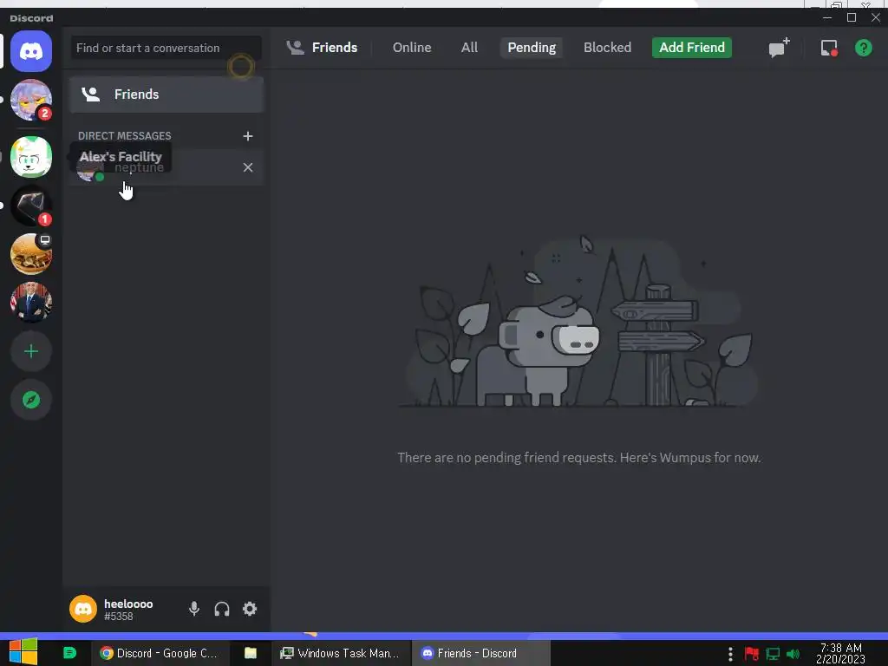
Task: Switch to the Pending tab
Action: [532, 48]
